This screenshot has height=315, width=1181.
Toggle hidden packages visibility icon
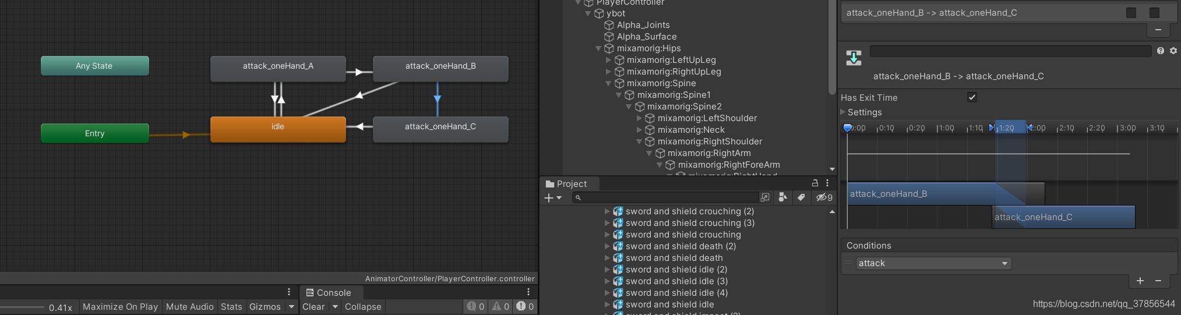824,197
